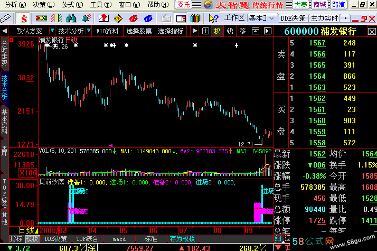
Task: Click the skip-to-end playback icon
Action: point(268,31)
